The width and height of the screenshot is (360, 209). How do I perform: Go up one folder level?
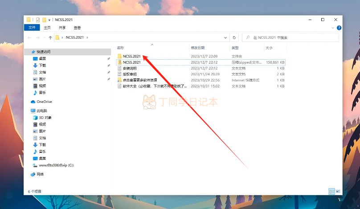[50, 38]
